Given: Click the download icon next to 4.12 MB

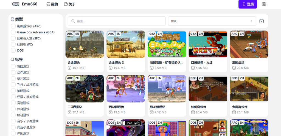Looking at the screenshot, I should pyautogui.click(x=151, y=112).
